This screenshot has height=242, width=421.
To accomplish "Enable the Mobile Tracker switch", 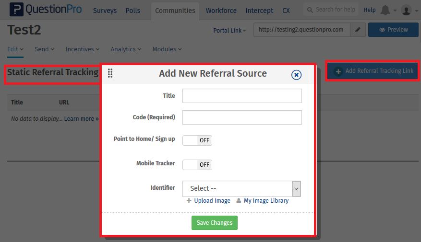I will [x=197, y=164].
